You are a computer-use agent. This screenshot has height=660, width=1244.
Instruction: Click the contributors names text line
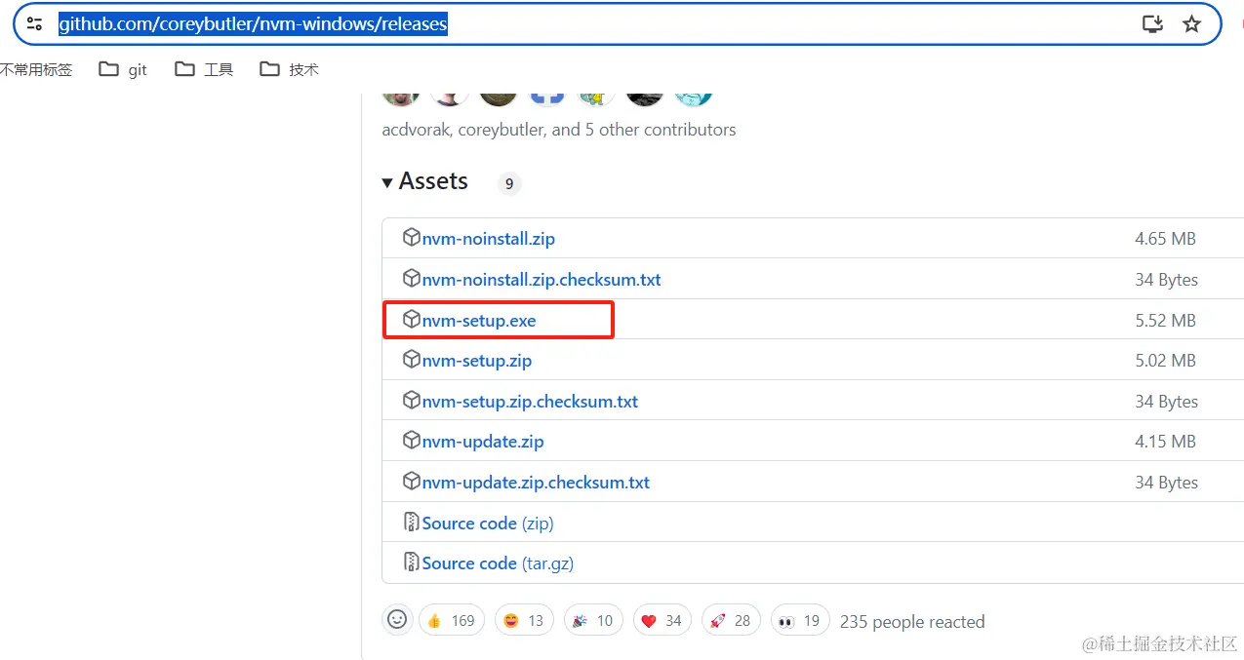point(559,130)
